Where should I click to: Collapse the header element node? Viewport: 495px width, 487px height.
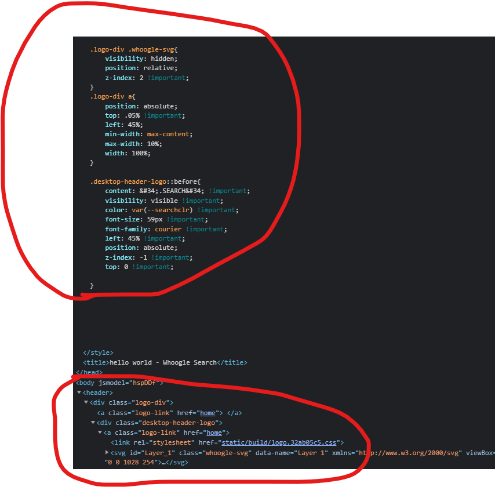tap(79, 392)
